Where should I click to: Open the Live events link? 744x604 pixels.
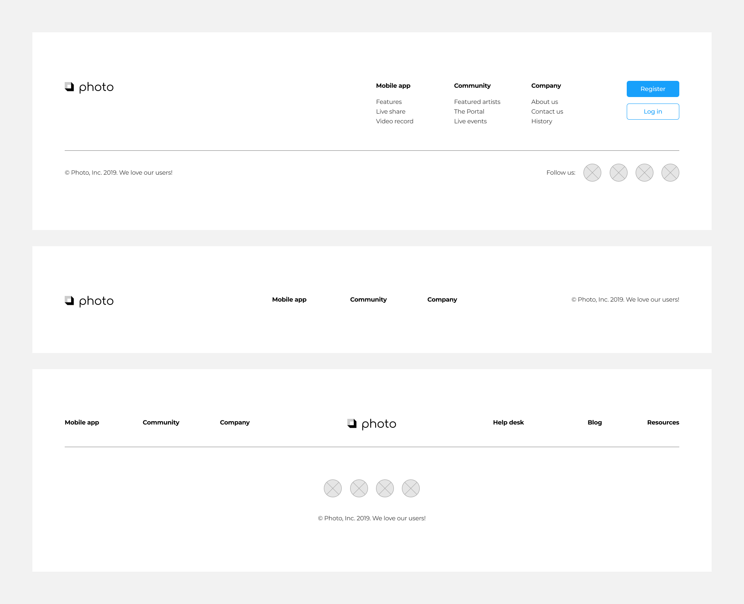470,121
